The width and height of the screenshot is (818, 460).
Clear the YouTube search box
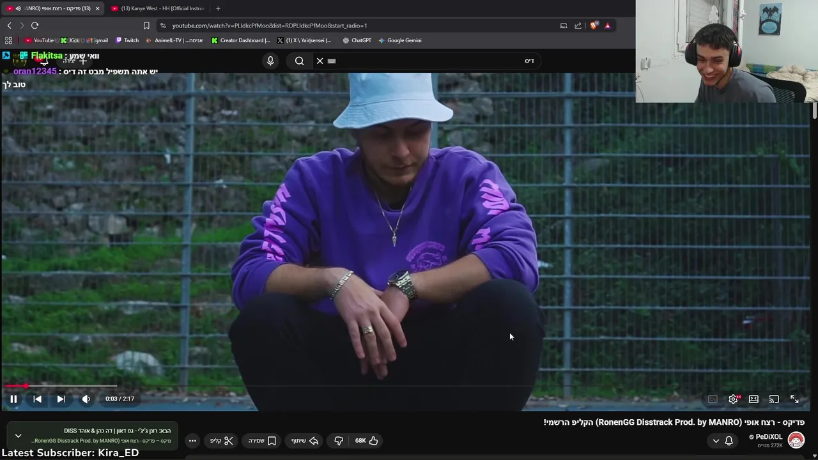pos(320,61)
